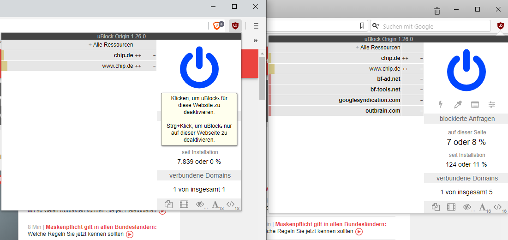Click '7 oder 8 %' value in right popup
Viewport: 508px width, 240px height.
pos(466,142)
